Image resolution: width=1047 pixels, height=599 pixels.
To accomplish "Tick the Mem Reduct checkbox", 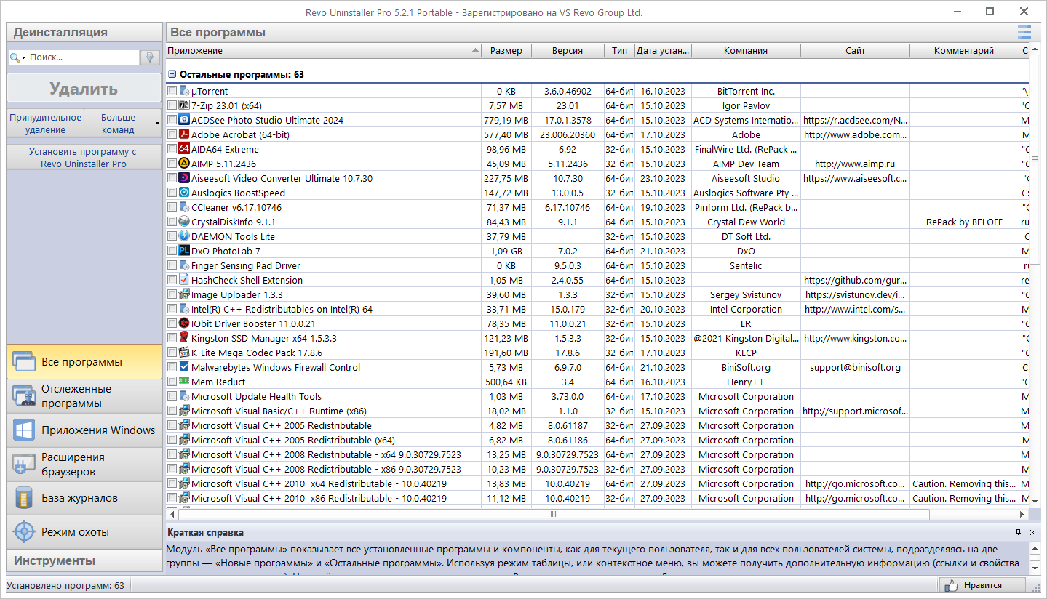I will coord(172,382).
